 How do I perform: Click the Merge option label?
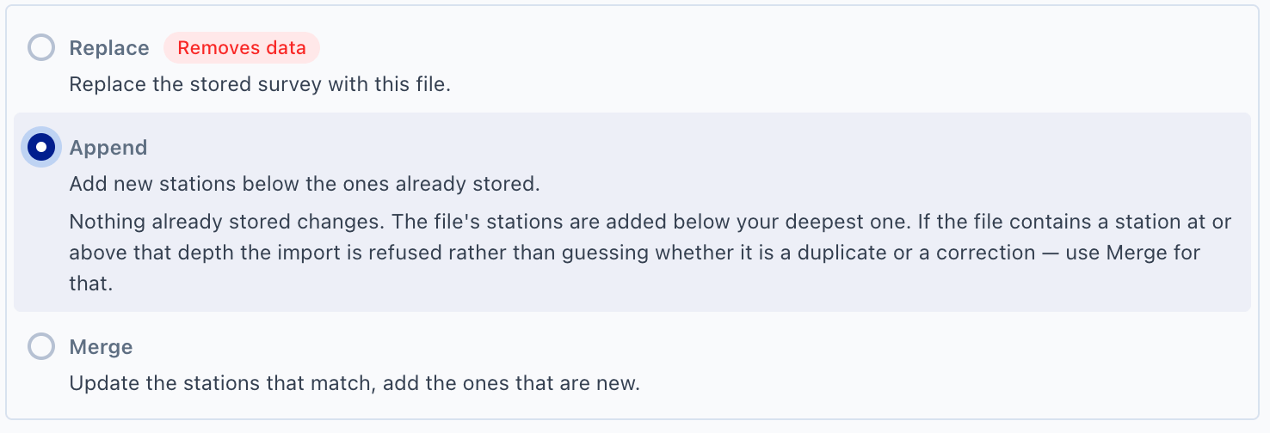pos(101,347)
